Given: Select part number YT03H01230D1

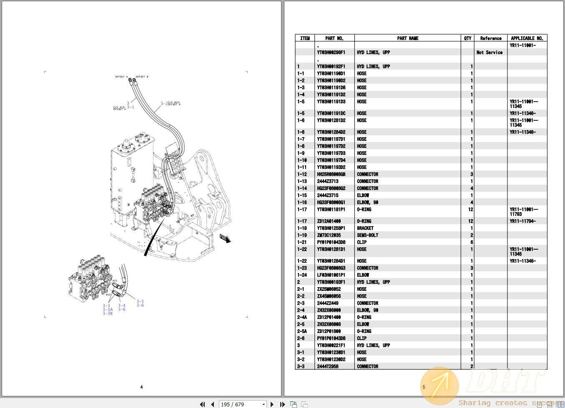Looking at the screenshot, I should (331, 353).
